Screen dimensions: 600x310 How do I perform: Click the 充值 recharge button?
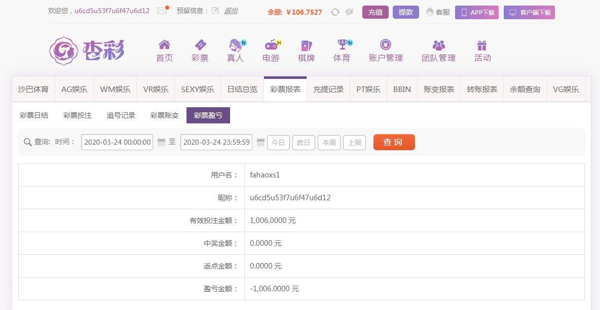point(376,12)
